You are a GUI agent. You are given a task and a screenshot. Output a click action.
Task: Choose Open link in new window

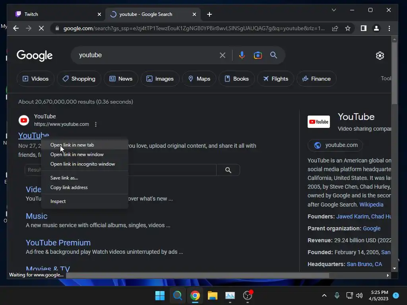click(x=85, y=154)
